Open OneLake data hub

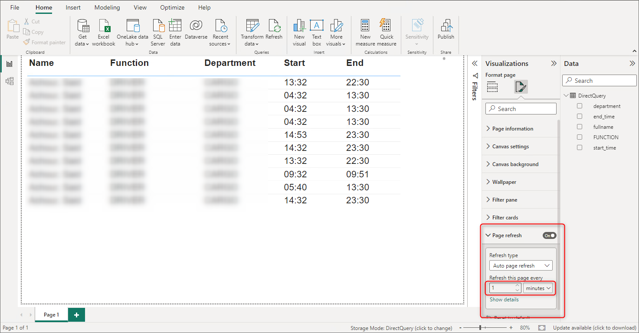pyautogui.click(x=132, y=33)
